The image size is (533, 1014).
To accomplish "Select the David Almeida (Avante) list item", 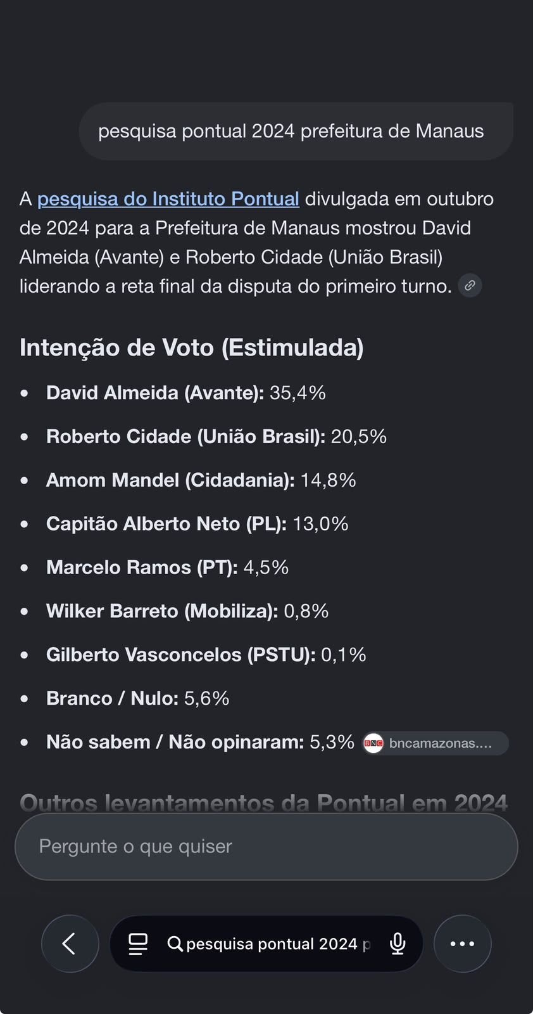I will pos(186,393).
